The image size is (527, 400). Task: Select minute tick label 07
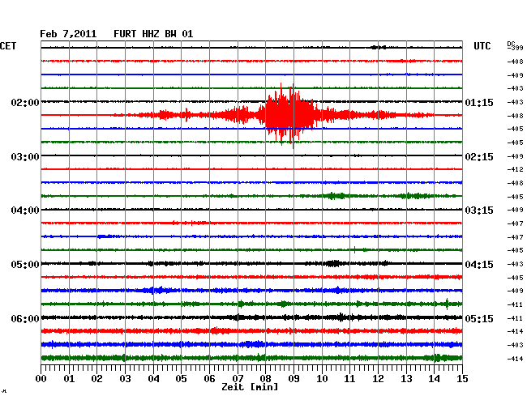[238, 378]
